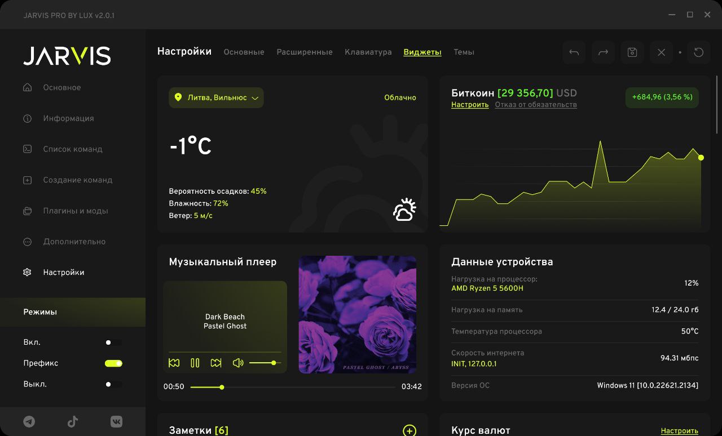The width and height of the screenshot is (722, 436).
Task: Open the VK social icon
Action: tap(116, 421)
